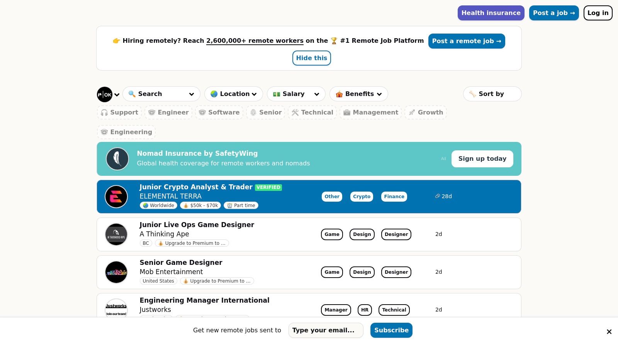Open the Elemental Terra company logo
The image size is (618, 347).
[x=116, y=197]
